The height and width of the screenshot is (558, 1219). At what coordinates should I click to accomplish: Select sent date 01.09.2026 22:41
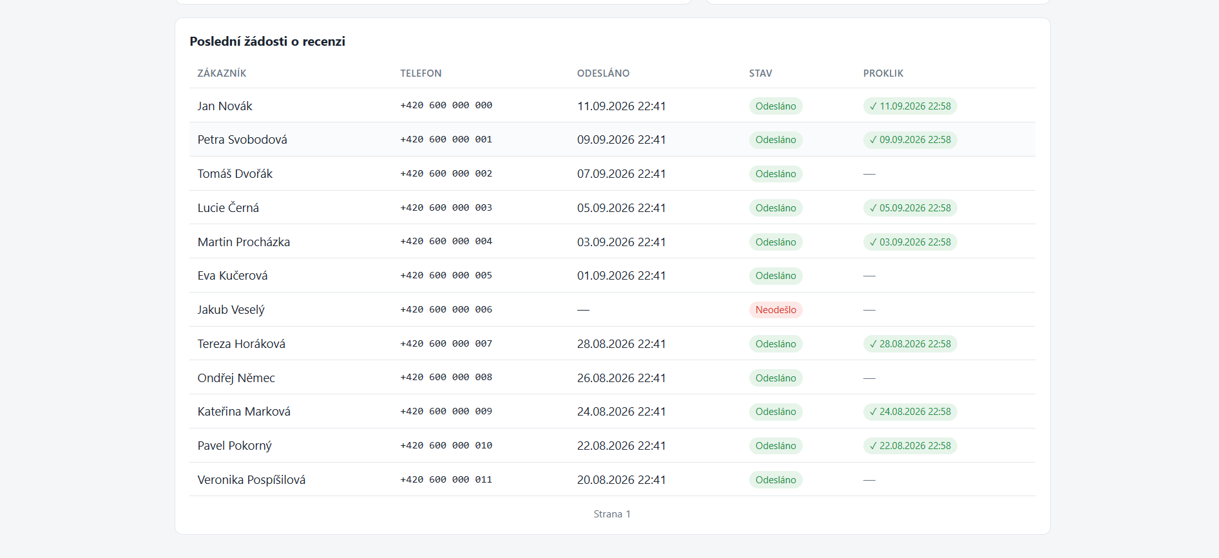(x=621, y=276)
